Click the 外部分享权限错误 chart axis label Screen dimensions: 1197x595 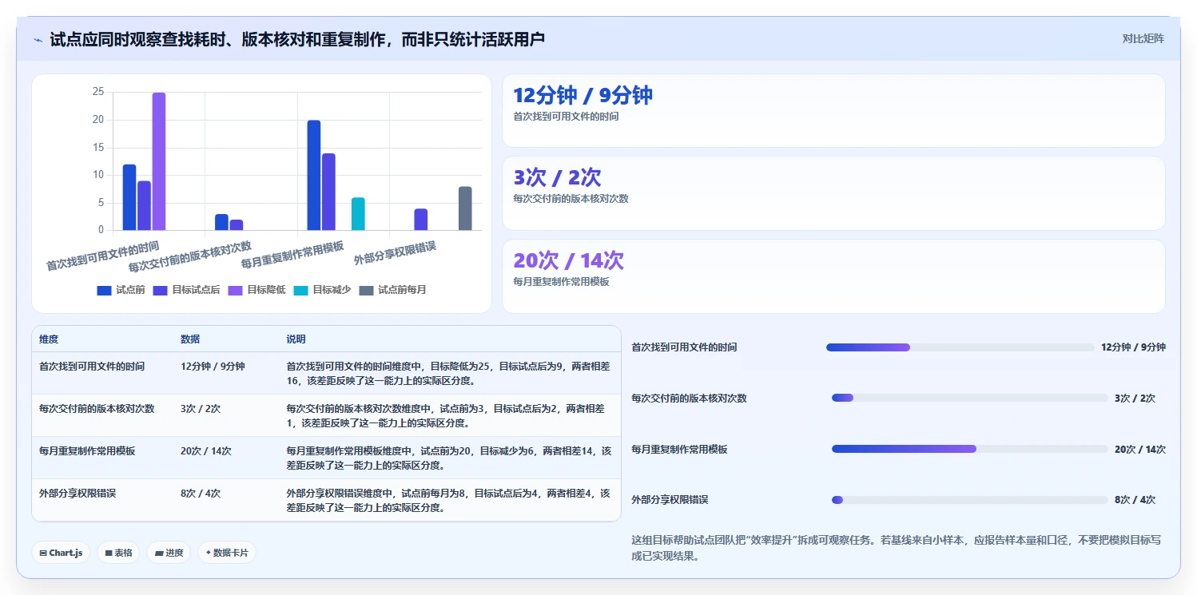click(x=395, y=254)
